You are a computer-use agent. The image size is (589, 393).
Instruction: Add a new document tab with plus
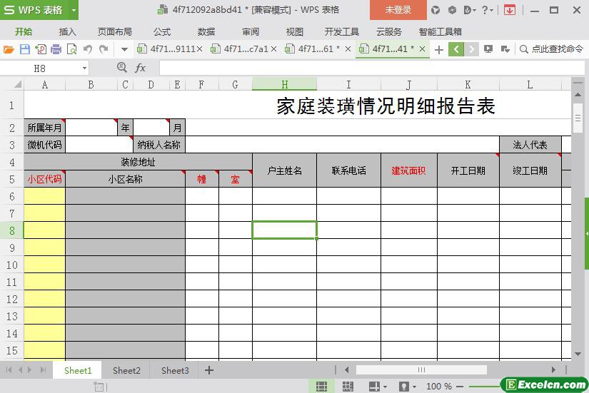tap(439, 49)
